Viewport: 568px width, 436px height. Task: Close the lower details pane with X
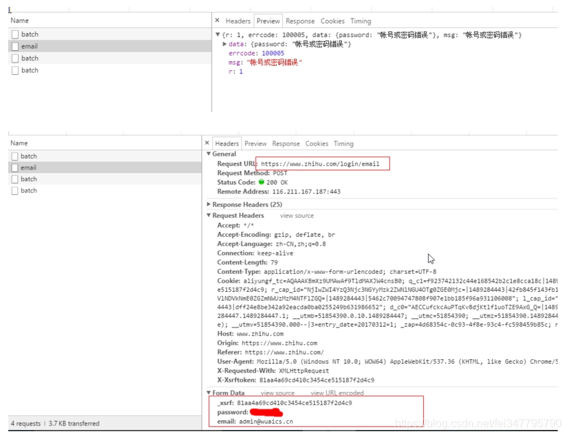click(x=207, y=143)
